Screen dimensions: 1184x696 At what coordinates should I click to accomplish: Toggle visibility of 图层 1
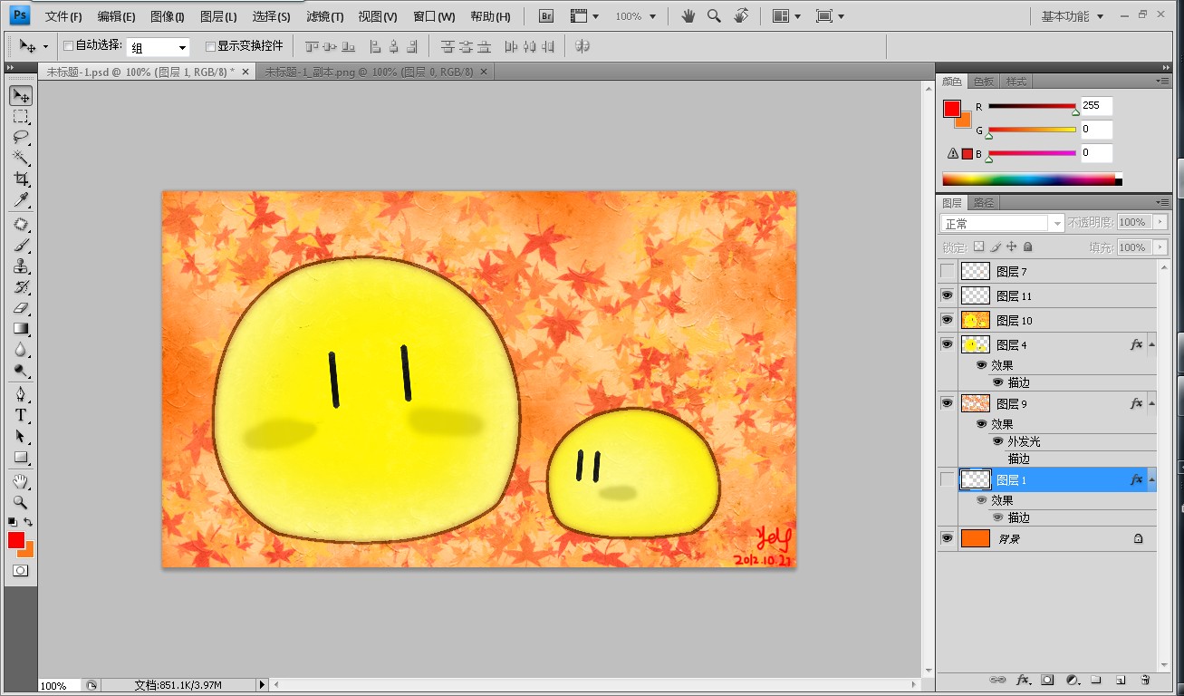[x=948, y=479]
